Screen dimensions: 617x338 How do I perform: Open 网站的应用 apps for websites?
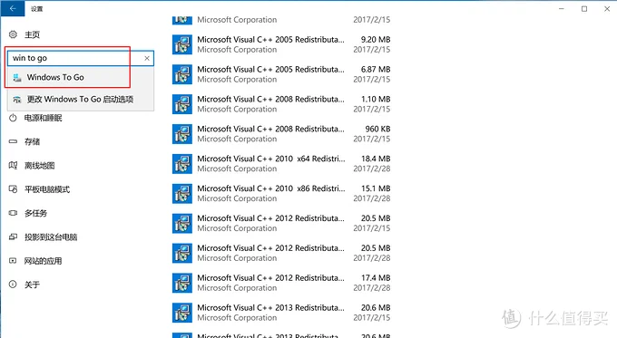[44, 261]
